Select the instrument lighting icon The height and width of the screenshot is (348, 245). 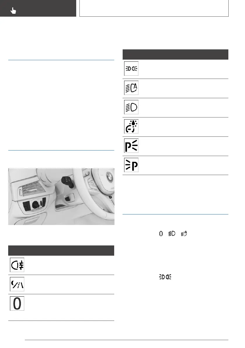131,127
